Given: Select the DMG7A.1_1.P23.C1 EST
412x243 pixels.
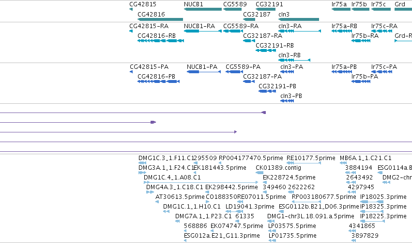Looking at the screenshot, I should click(177, 221).
